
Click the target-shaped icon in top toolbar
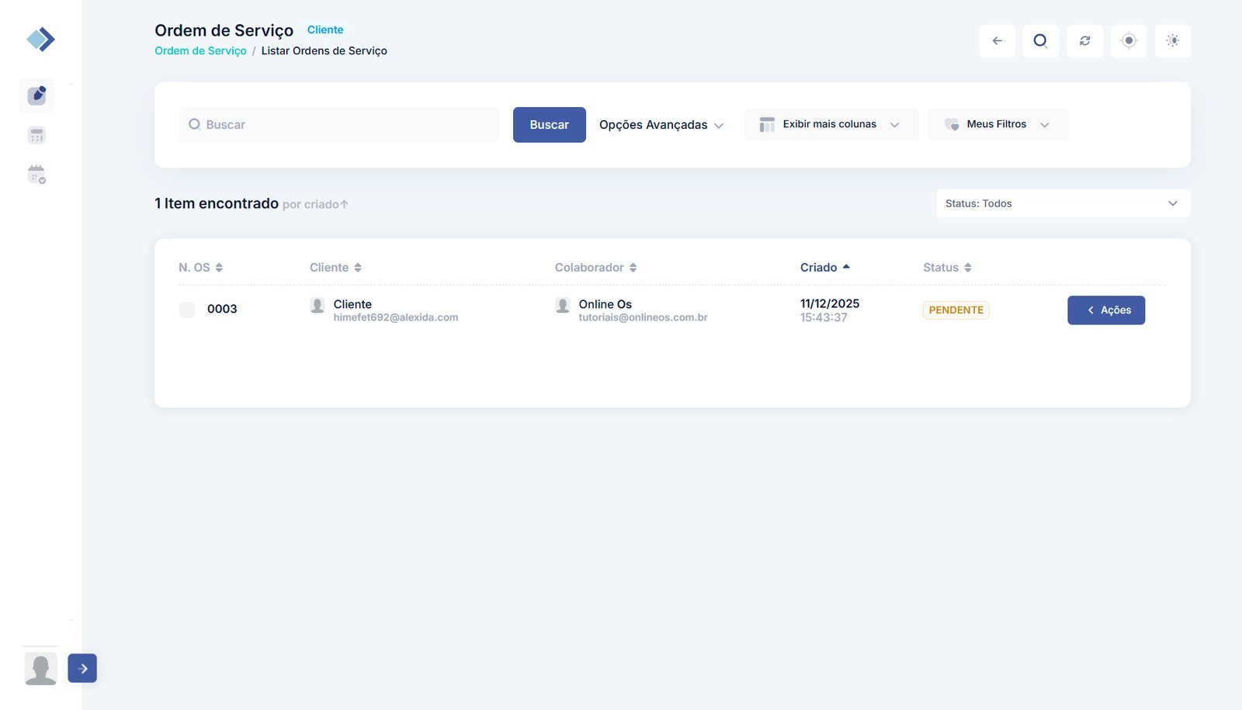coord(1129,41)
